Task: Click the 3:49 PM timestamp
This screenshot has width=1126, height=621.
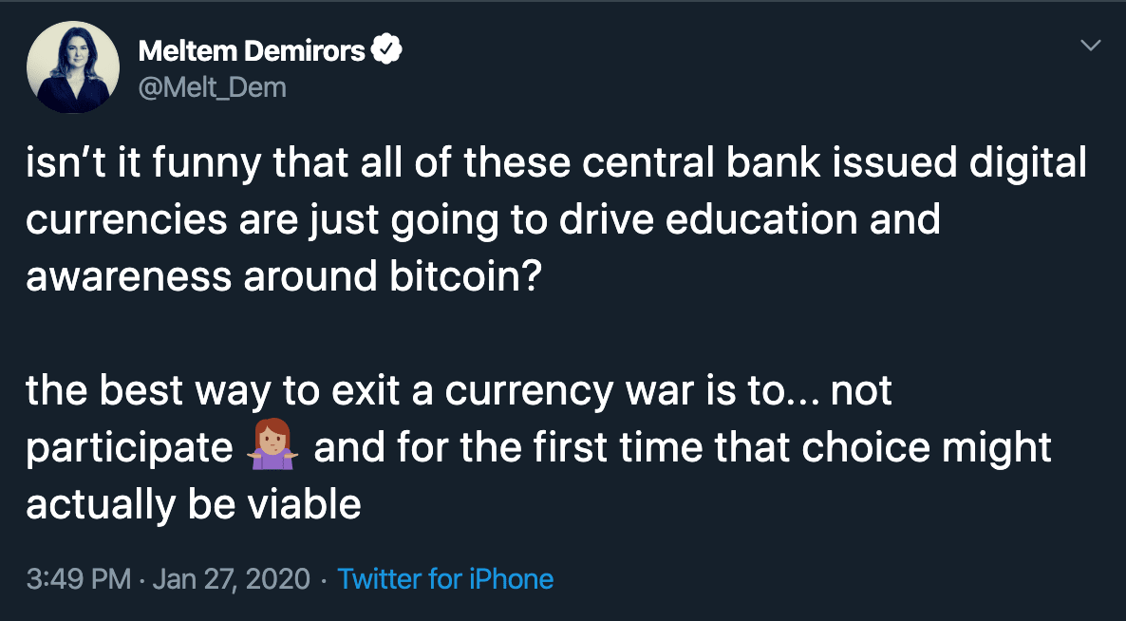Action: tap(79, 578)
